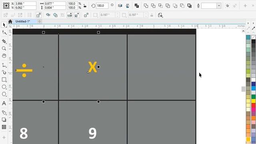Click the rotation angle field 180.0
256x144 pixels.
(x=102, y=6)
